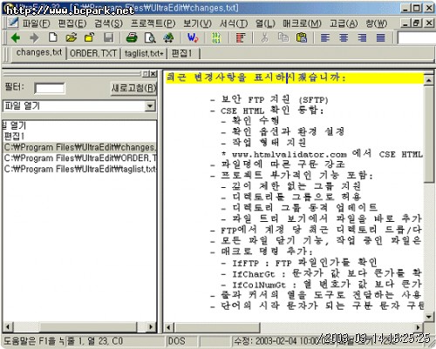
Task: Open the 매크로(M) menu
Action: click(x=302, y=23)
